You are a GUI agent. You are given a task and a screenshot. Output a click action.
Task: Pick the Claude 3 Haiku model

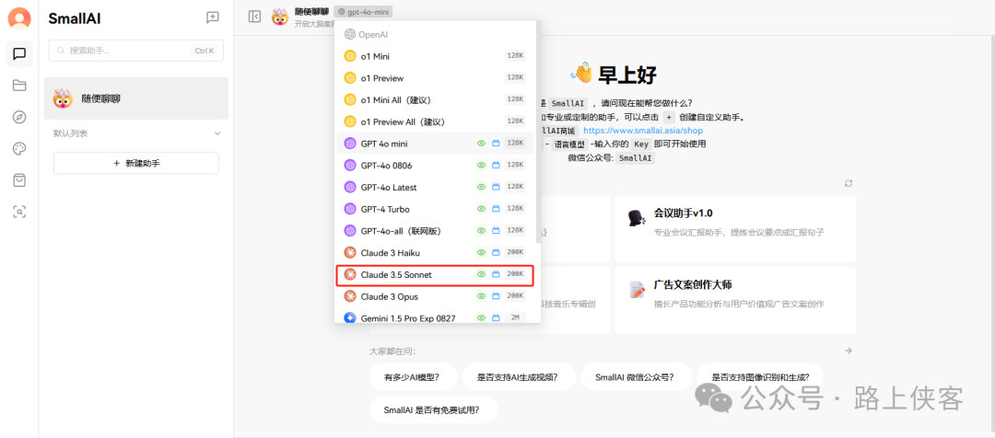click(x=435, y=252)
